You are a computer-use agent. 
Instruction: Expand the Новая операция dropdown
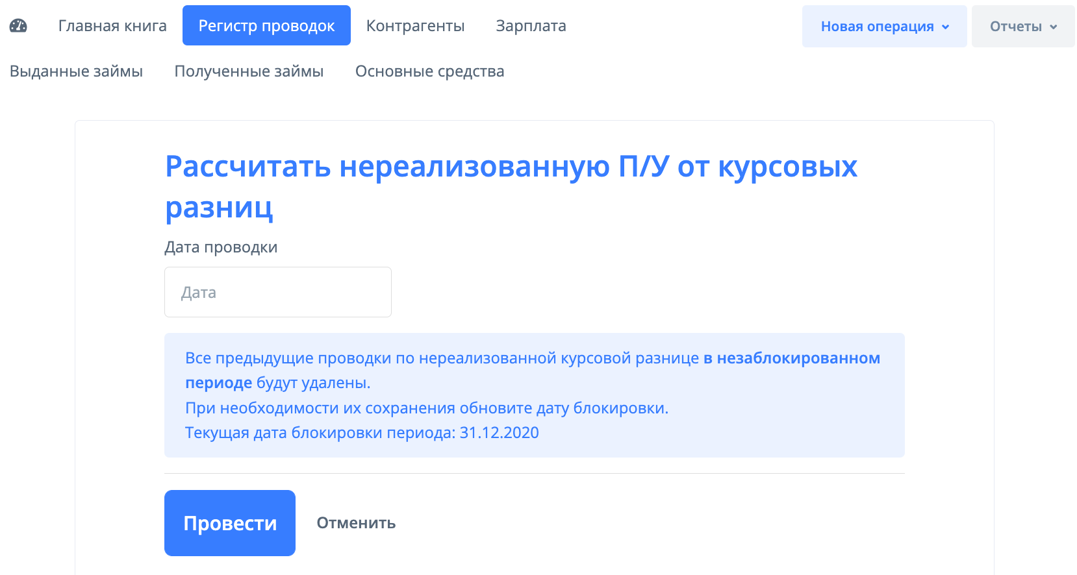(885, 27)
